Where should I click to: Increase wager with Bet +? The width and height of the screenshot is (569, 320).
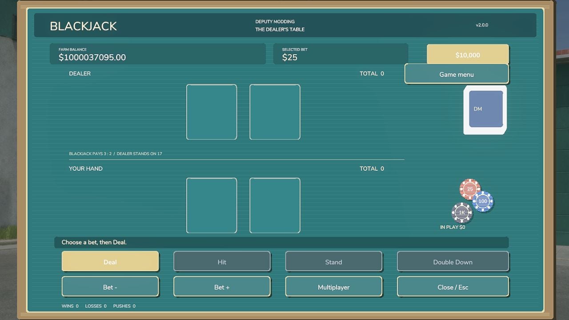(222, 287)
